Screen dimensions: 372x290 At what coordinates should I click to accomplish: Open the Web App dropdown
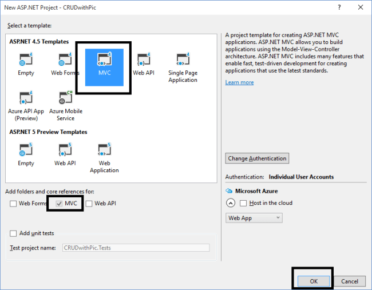point(254,218)
